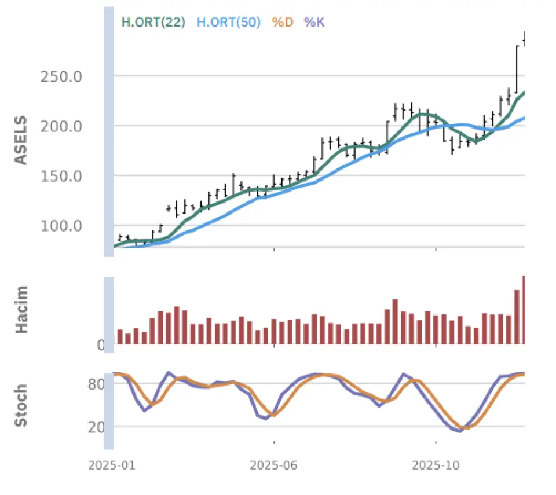Click the %K legend label
556x495 pixels.
314,22
